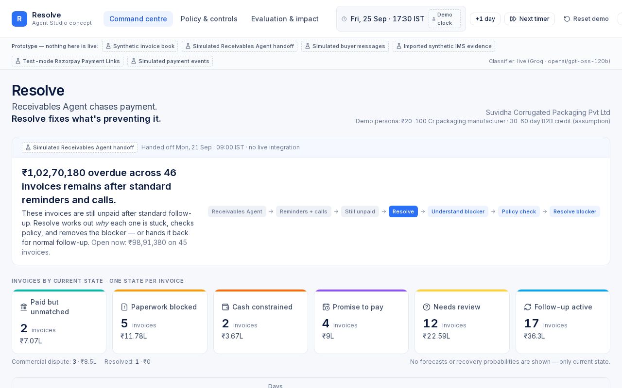This screenshot has width=622, height=388.
Task: Click the 'Fri, 25 Sep · 17:30 IST' date text
Action: coord(388,19)
